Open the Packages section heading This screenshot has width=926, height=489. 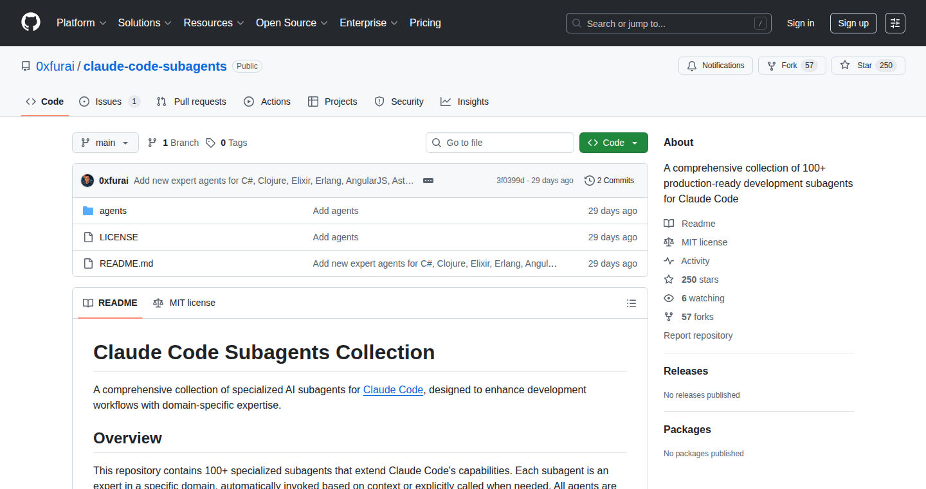coord(687,430)
